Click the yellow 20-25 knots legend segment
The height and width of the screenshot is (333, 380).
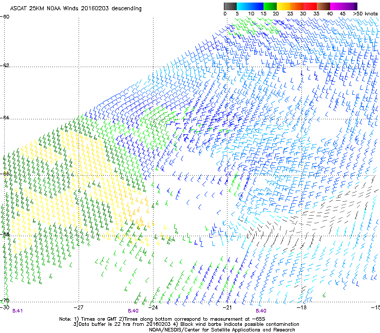click(x=283, y=6)
